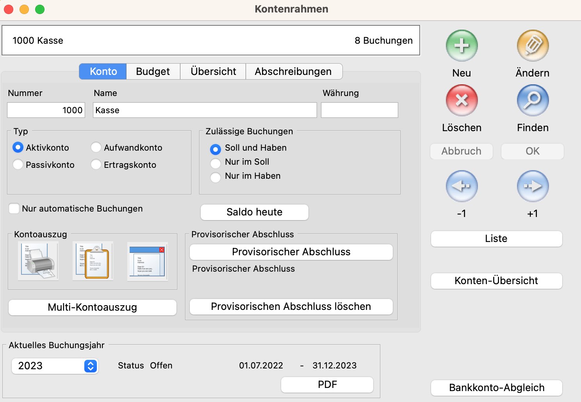
Task: Select the Passivkonto account type
Action: 18,165
